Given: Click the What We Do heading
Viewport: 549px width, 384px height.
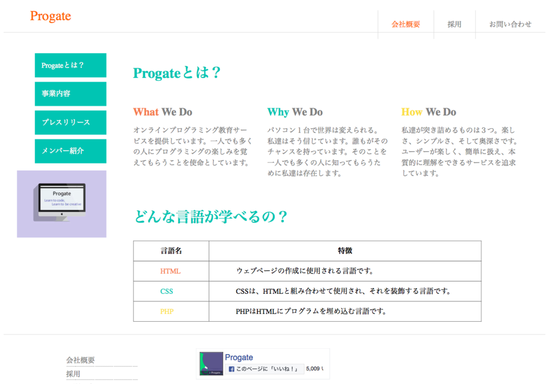Looking at the screenshot, I should tap(162, 112).
